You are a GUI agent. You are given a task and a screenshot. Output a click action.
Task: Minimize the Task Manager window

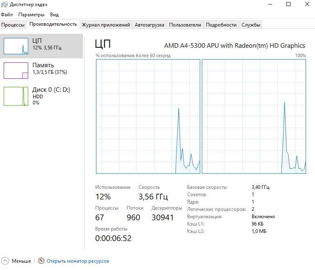coord(270,4)
